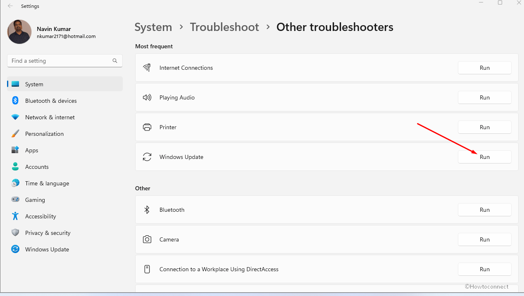This screenshot has width=524, height=296.
Task: Go to Network & internet settings
Action: [65, 117]
